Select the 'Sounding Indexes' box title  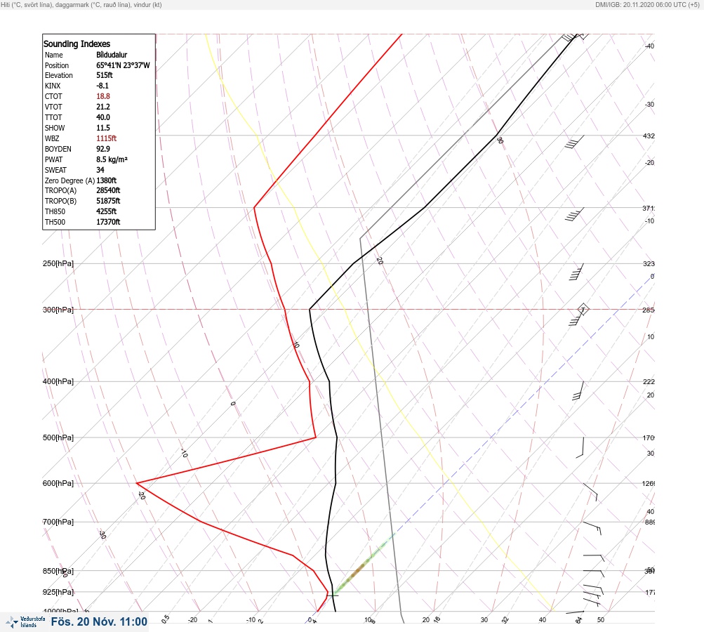(77, 44)
